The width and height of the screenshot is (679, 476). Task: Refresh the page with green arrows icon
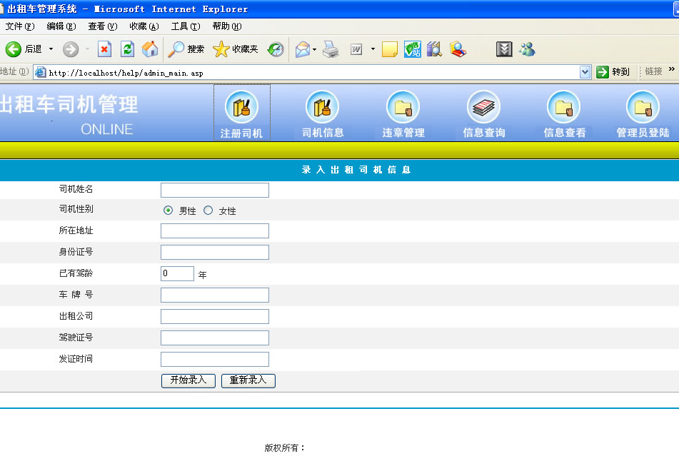click(127, 49)
